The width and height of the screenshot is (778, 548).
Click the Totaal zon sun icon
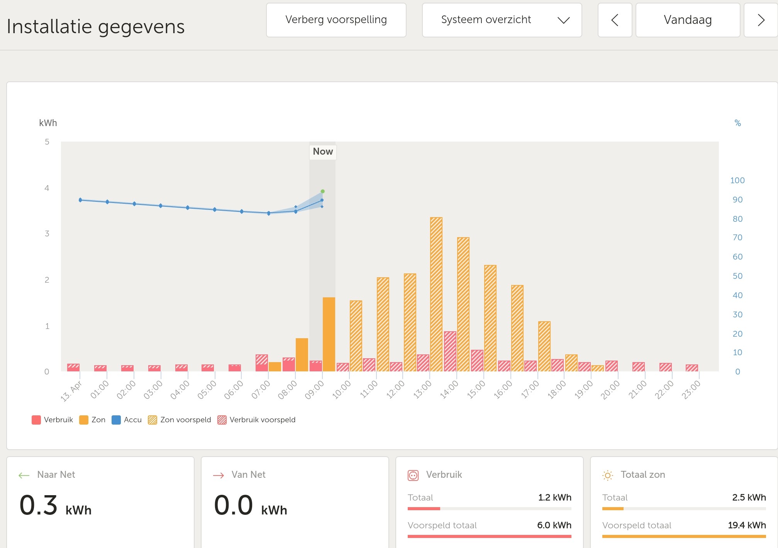607,475
